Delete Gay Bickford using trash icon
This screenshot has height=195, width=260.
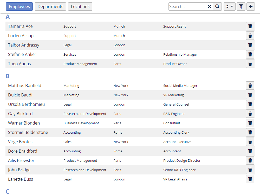[x=250, y=114]
